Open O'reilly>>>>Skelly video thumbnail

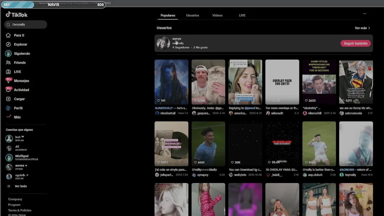click(x=208, y=144)
